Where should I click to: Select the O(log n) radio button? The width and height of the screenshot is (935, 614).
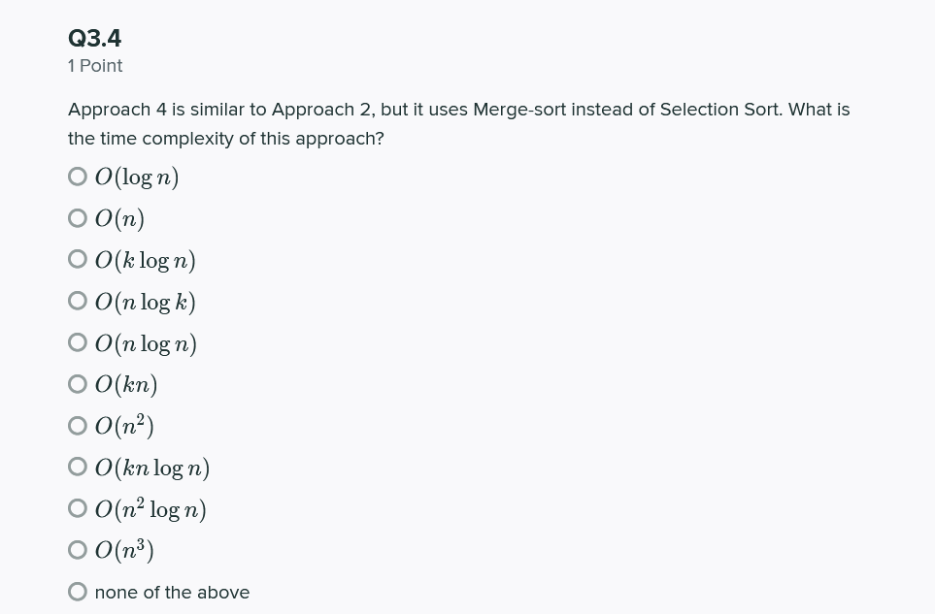click(x=78, y=177)
